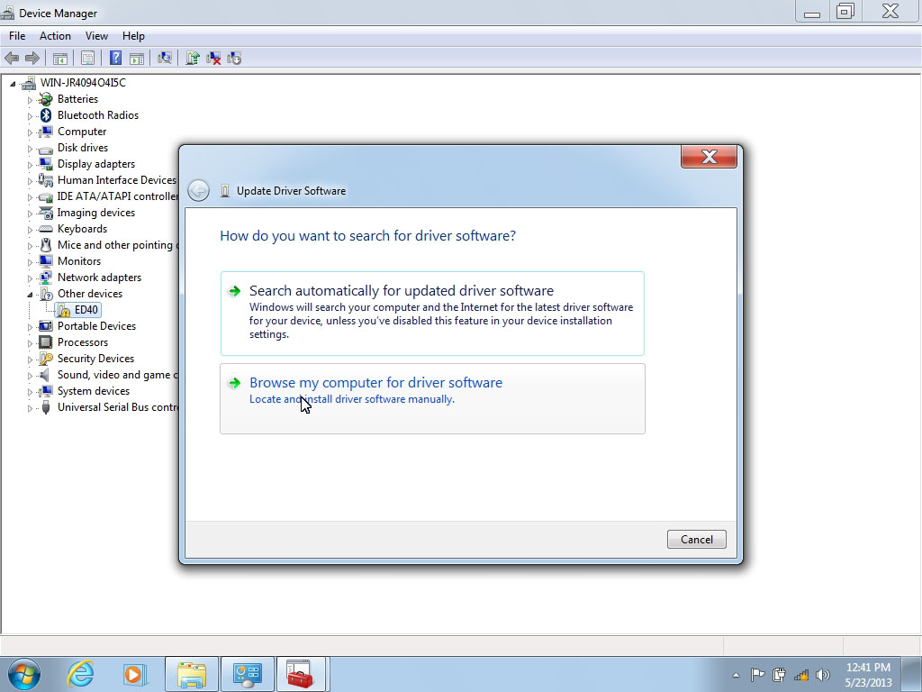Open the View menu
Screen dimensions: 922x692
96,36
